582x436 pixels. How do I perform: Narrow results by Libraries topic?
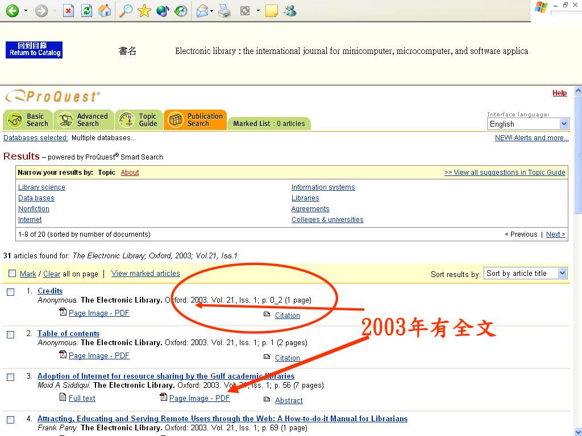coord(305,198)
